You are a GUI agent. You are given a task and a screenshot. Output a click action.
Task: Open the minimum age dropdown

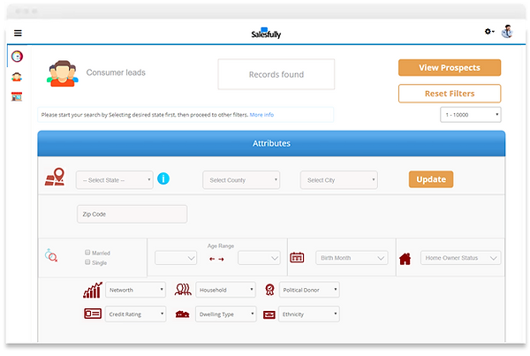click(x=176, y=258)
